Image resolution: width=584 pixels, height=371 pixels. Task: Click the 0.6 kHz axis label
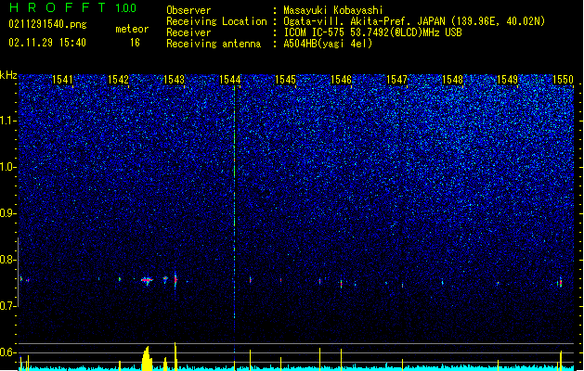click(x=8, y=352)
